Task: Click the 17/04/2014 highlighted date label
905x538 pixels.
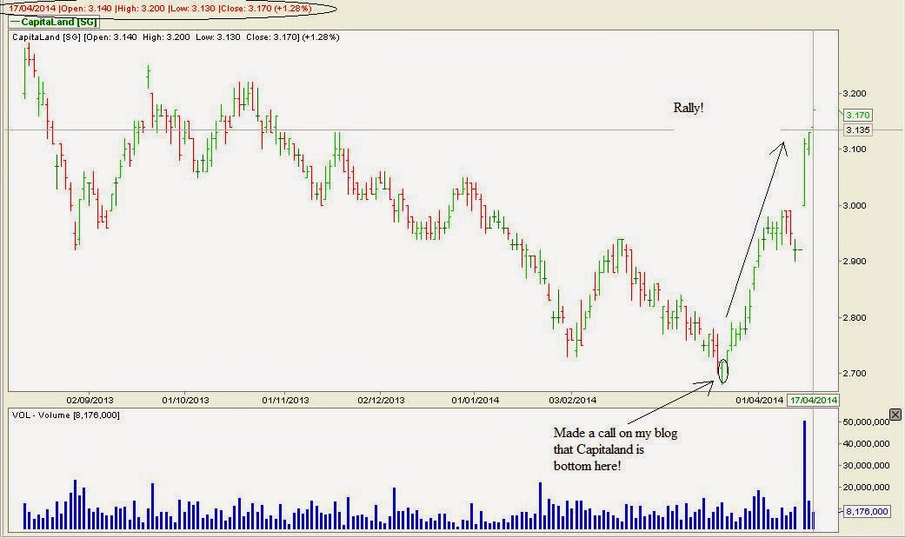Action: click(813, 400)
